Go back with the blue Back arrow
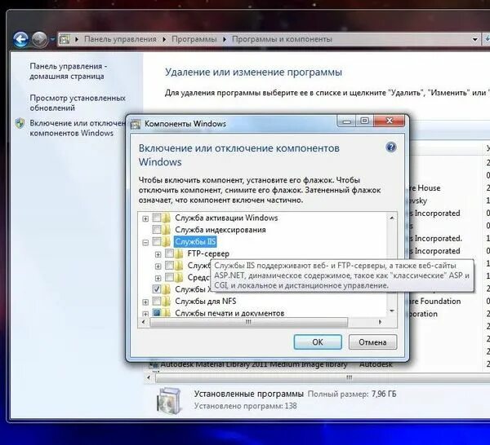Viewport: 490px width, 445px height. point(20,40)
